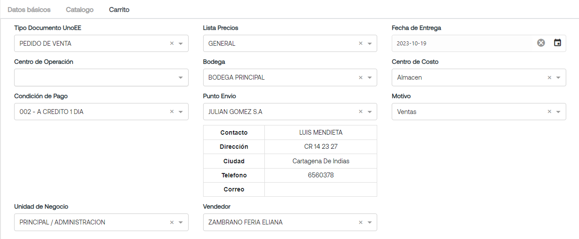Screen dimensions: 579x239
Task: Clear the Fecha de Entrega date value
Action: (541, 43)
